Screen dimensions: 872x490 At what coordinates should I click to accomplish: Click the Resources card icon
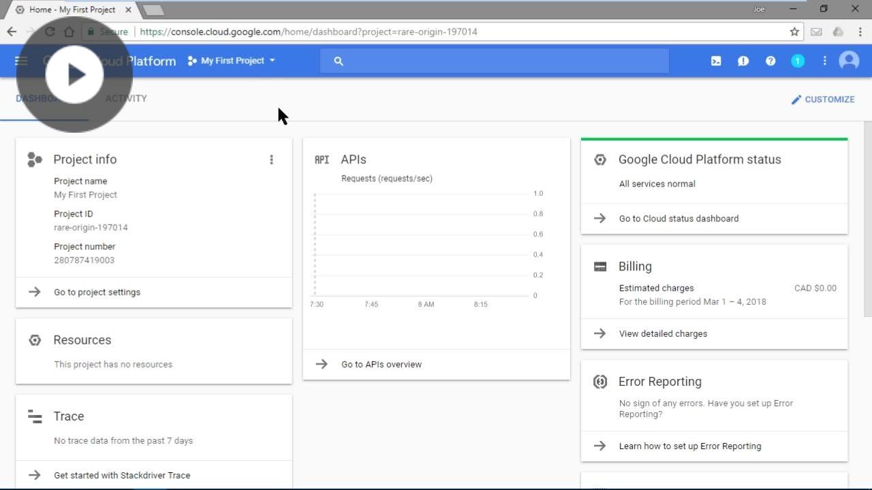pos(35,340)
